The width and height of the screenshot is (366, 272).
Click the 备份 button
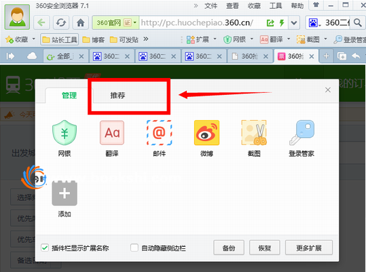(229, 248)
